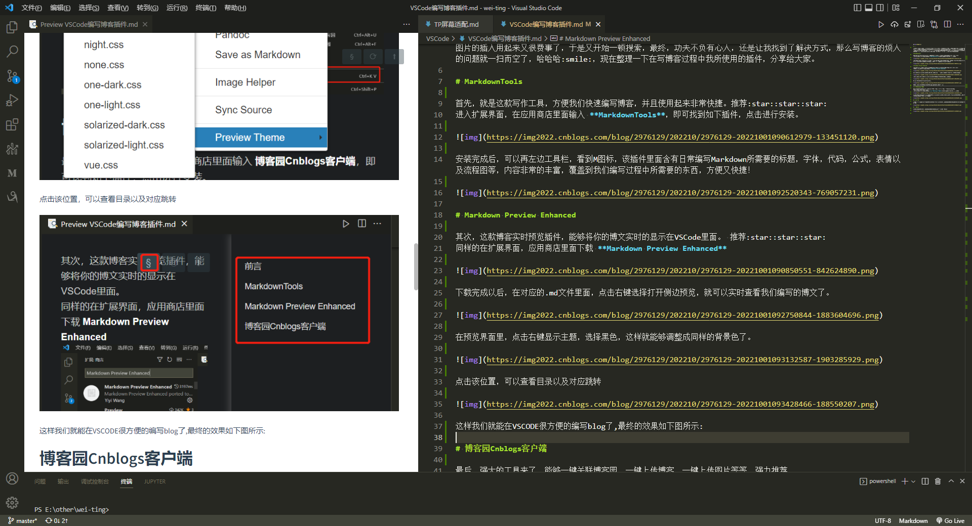Image resolution: width=972 pixels, height=526 pixels.
Task: Open the Accounts icon in activity bar
Action: coord(12,478)
